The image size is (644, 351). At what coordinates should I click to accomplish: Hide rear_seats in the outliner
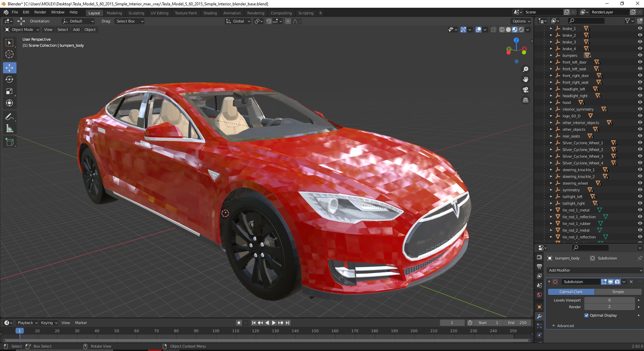tap(640, 136)
